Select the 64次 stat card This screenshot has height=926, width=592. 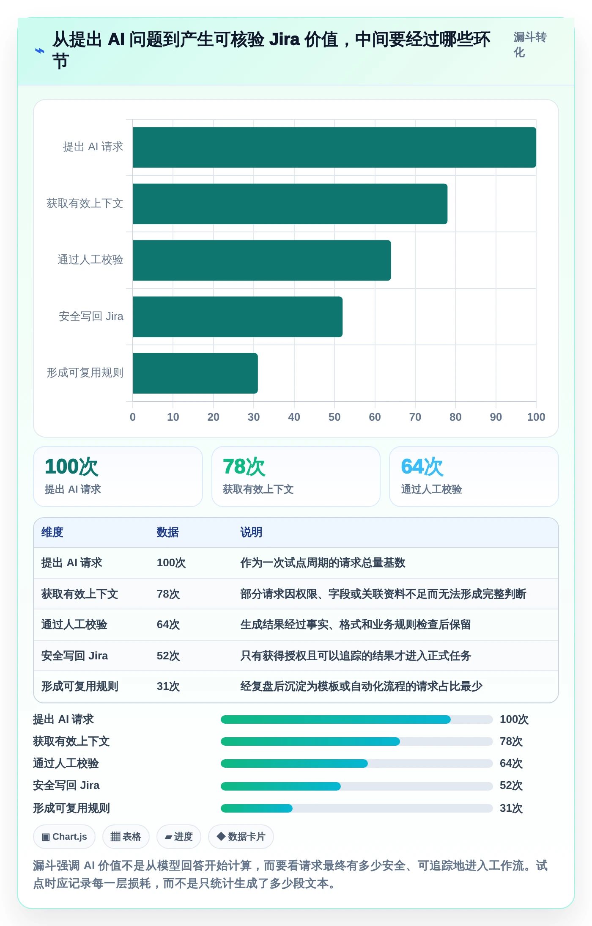pyautogui.click(x=474, y=477)
